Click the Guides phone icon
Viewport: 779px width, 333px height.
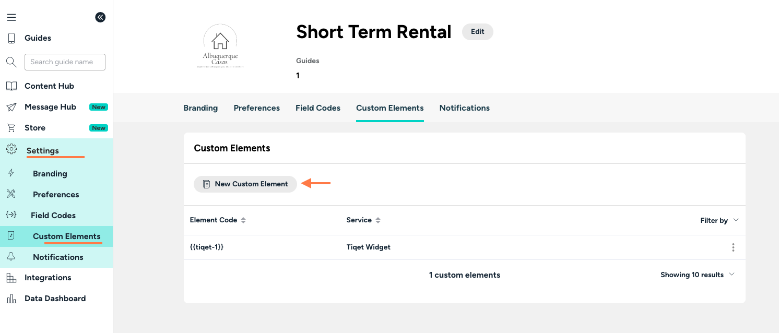click(11, 38)
